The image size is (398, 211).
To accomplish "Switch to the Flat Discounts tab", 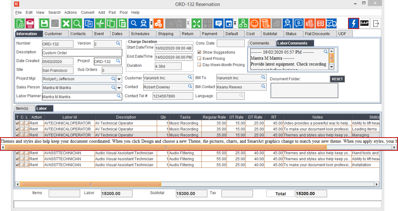I will (x=317, y=34).
